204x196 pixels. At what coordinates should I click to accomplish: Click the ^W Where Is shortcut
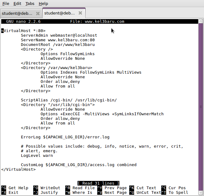tap(79, 193)
